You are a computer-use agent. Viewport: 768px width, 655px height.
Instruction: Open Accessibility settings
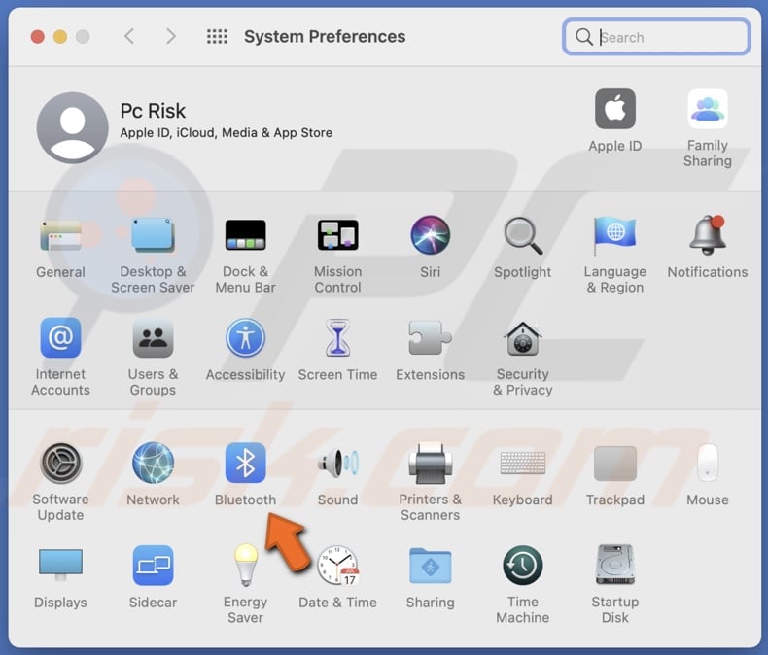coord(245,340)
